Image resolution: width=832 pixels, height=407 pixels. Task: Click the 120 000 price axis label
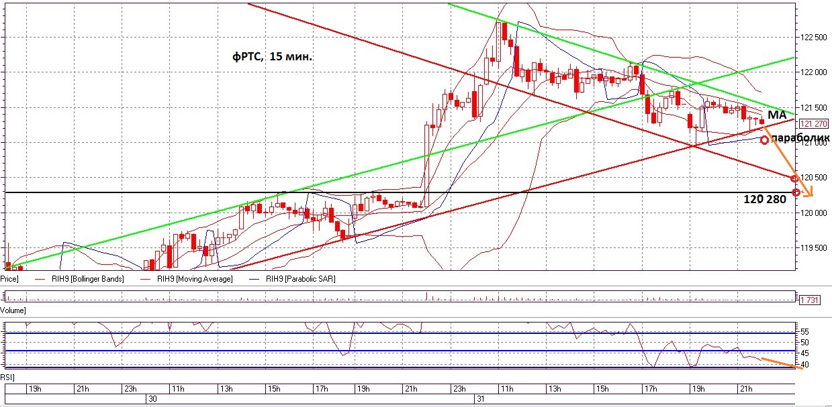pos(814,213)
